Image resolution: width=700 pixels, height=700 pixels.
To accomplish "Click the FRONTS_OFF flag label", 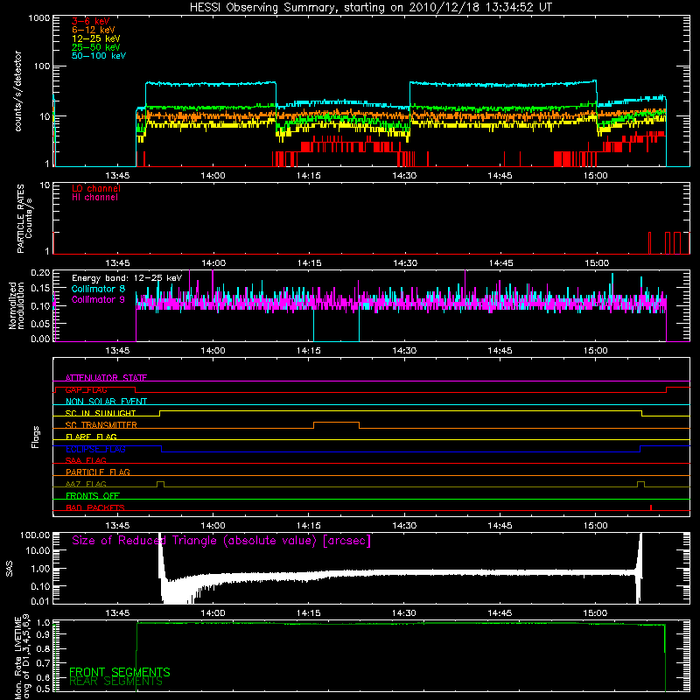I will pos(93,495).
